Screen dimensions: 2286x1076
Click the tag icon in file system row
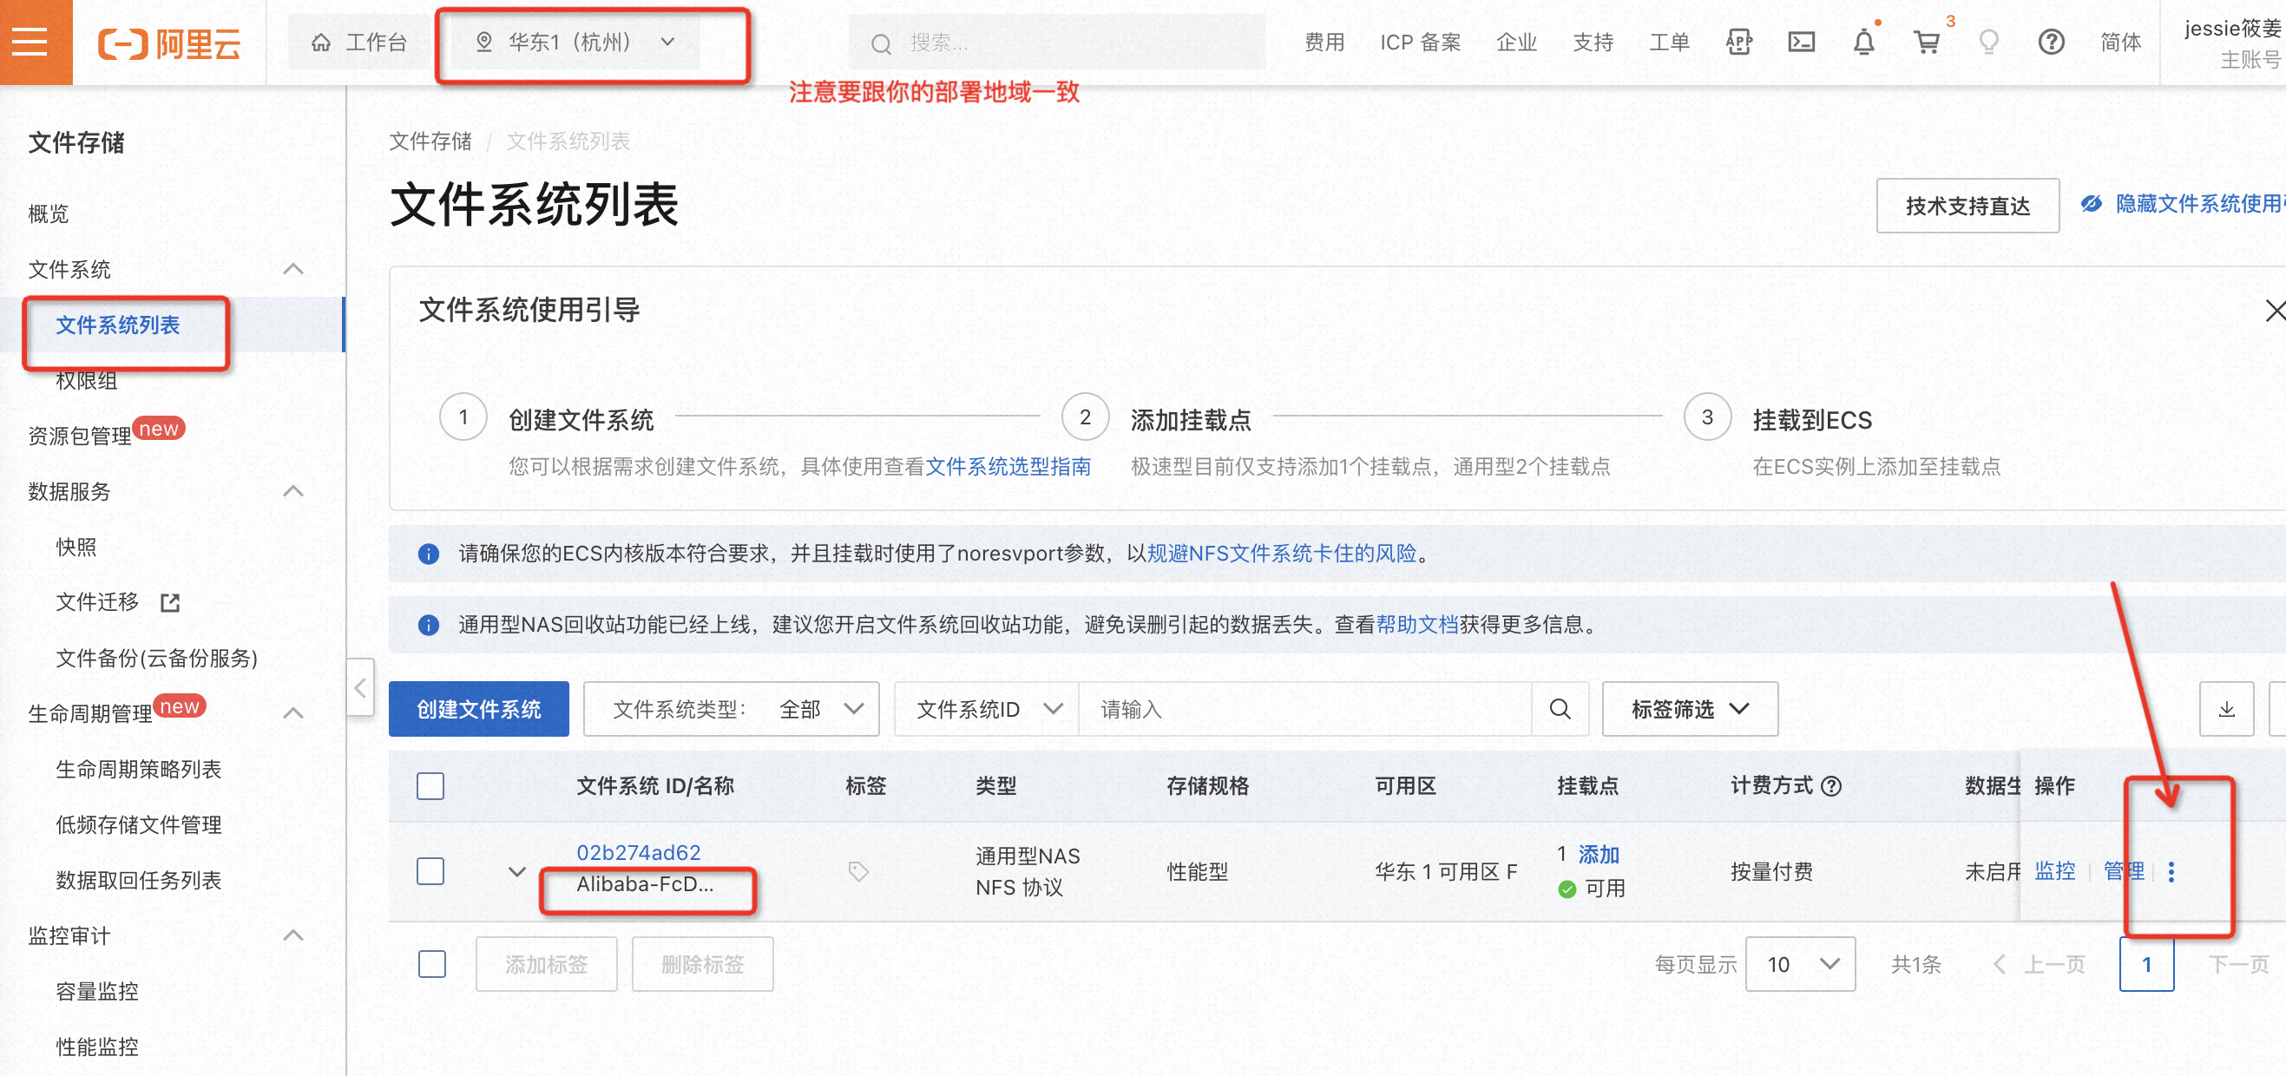point(857,871)
